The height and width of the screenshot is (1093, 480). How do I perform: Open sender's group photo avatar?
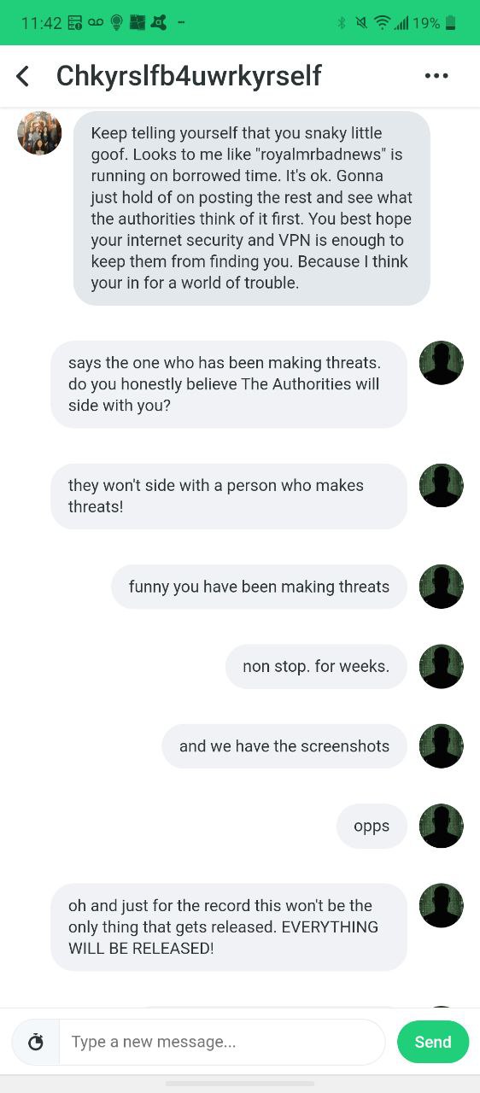(x=39, y=133)
